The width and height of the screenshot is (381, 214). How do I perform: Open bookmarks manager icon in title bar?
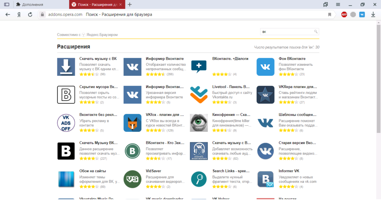pyautogui.click(x=326, y=4)
